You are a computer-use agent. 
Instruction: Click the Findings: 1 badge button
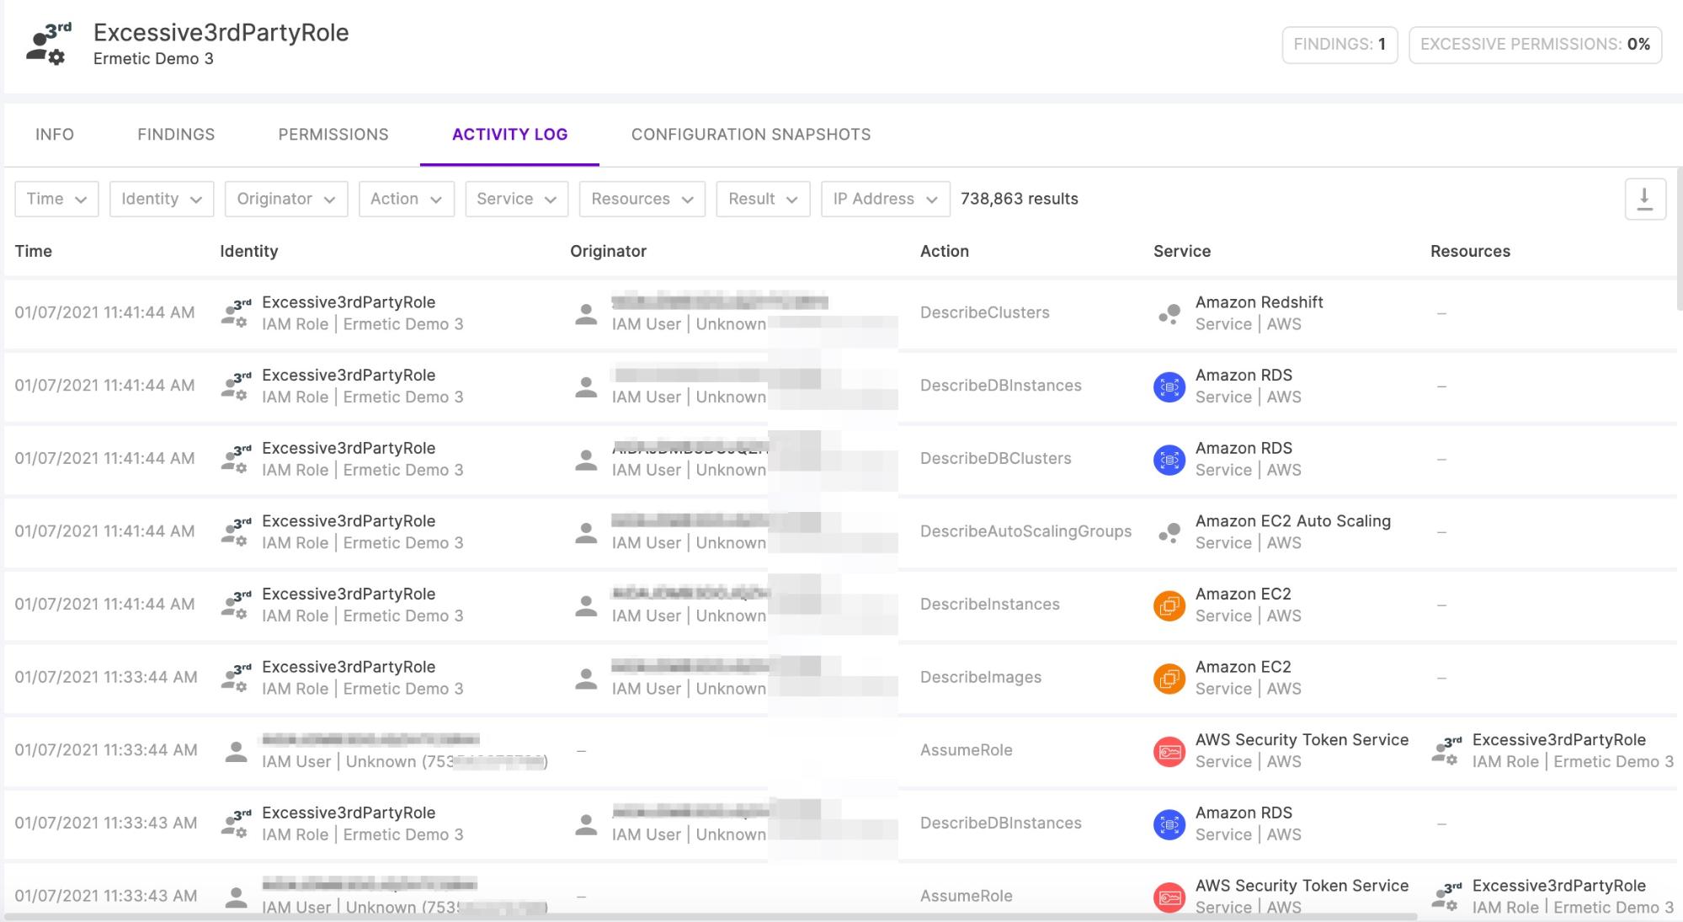point(1339,45)
